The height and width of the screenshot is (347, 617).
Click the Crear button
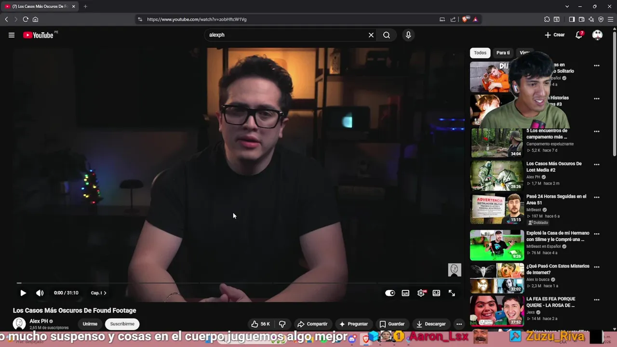(x=555, y=35)
